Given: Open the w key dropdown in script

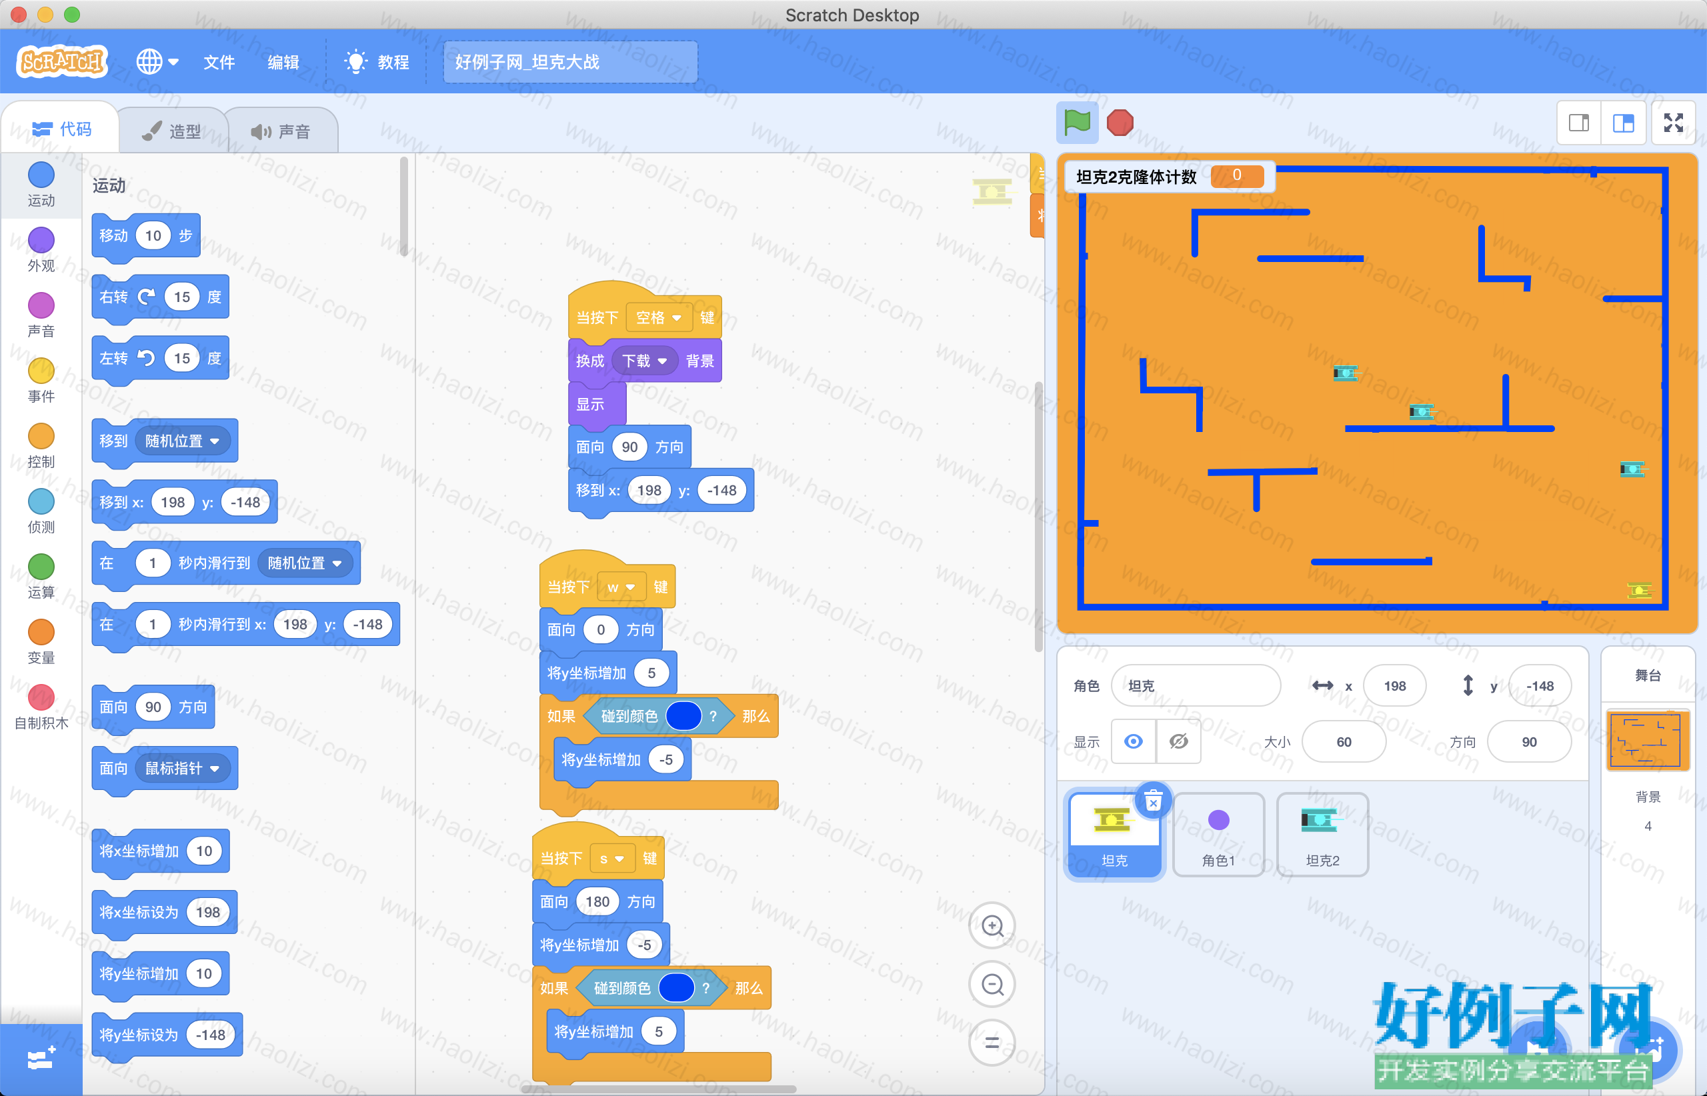Looking at the screenshot, I should [x=621, y=587].
